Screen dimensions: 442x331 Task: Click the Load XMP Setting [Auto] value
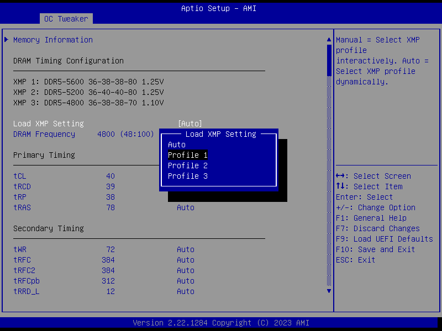(190, 124)
